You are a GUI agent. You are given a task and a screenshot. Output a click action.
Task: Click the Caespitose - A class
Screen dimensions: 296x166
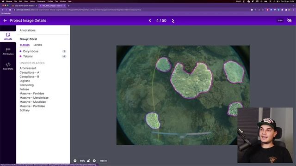(x=30, y=72)
